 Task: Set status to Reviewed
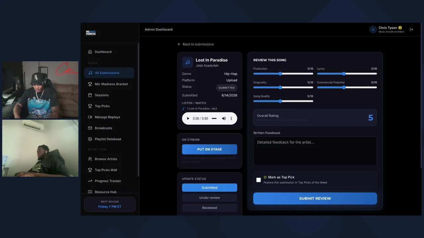pyautogui.click(x=209, y=208)
